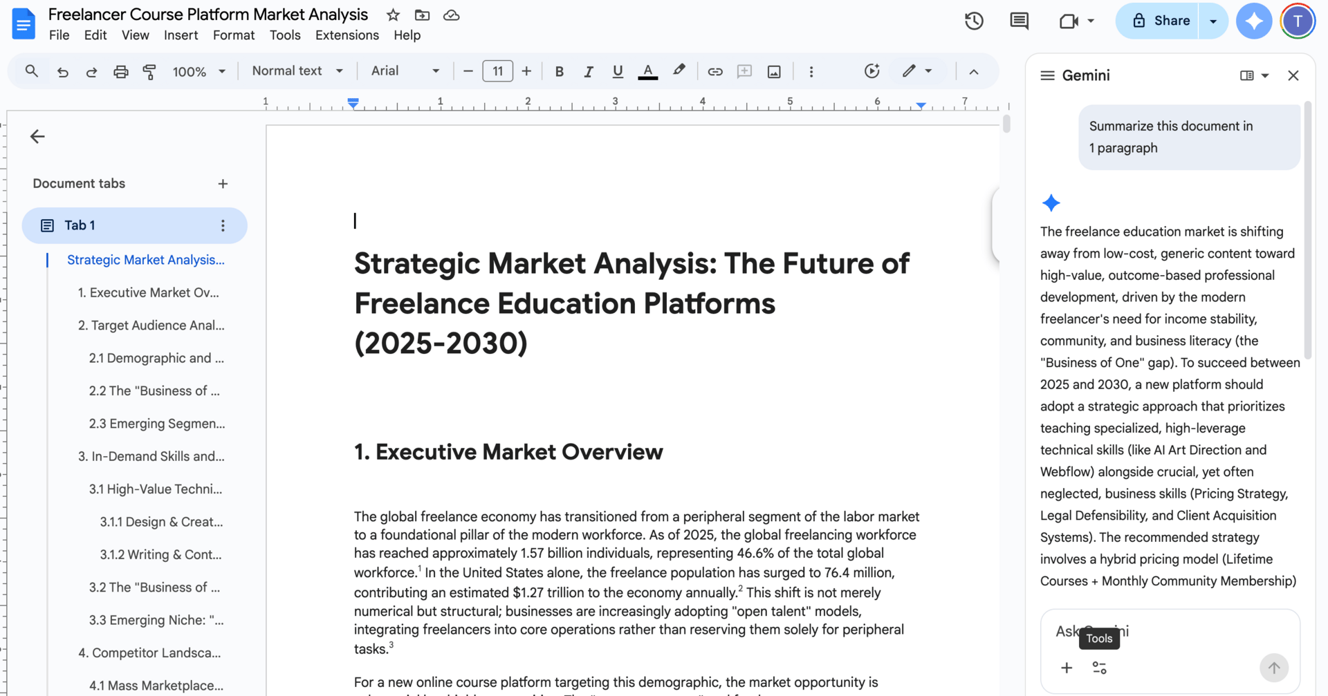Click the search menus magnifier icon
Screen dimensions: 1328x696
32,71
